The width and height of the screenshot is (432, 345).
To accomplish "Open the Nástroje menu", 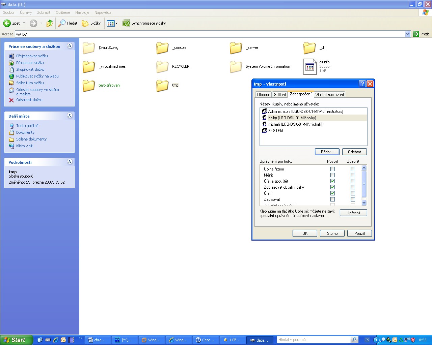I will [82, 12].
